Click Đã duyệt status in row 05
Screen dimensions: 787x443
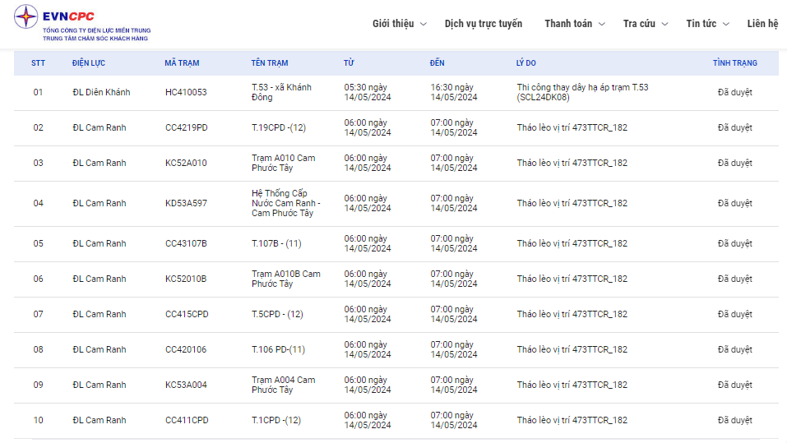pos(735,243)
